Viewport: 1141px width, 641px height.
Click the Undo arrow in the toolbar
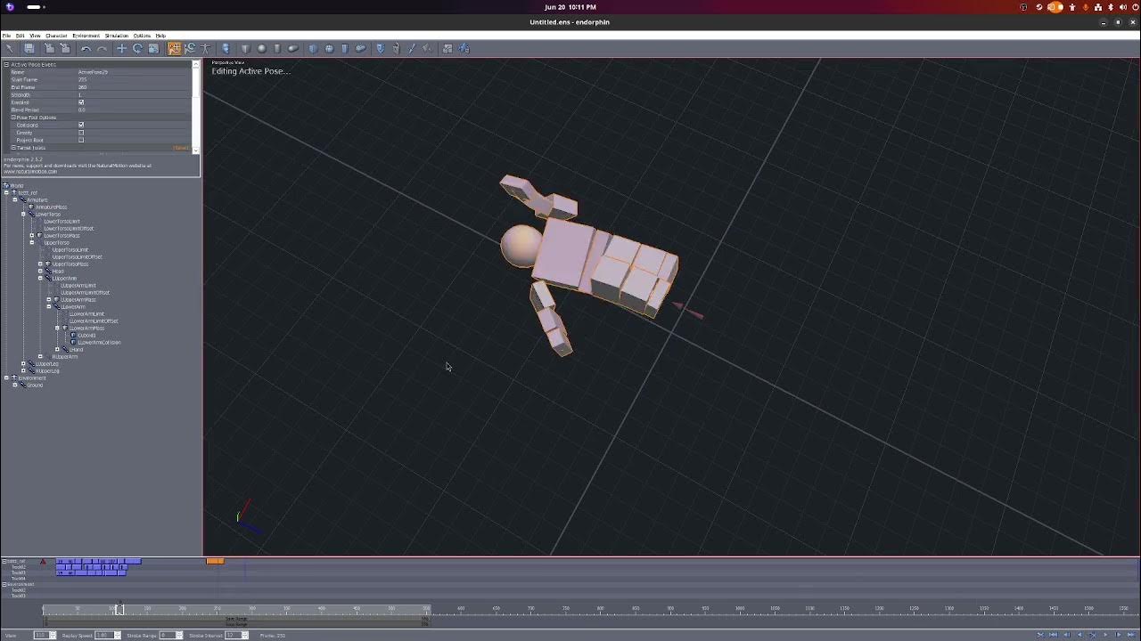(86, 48)
